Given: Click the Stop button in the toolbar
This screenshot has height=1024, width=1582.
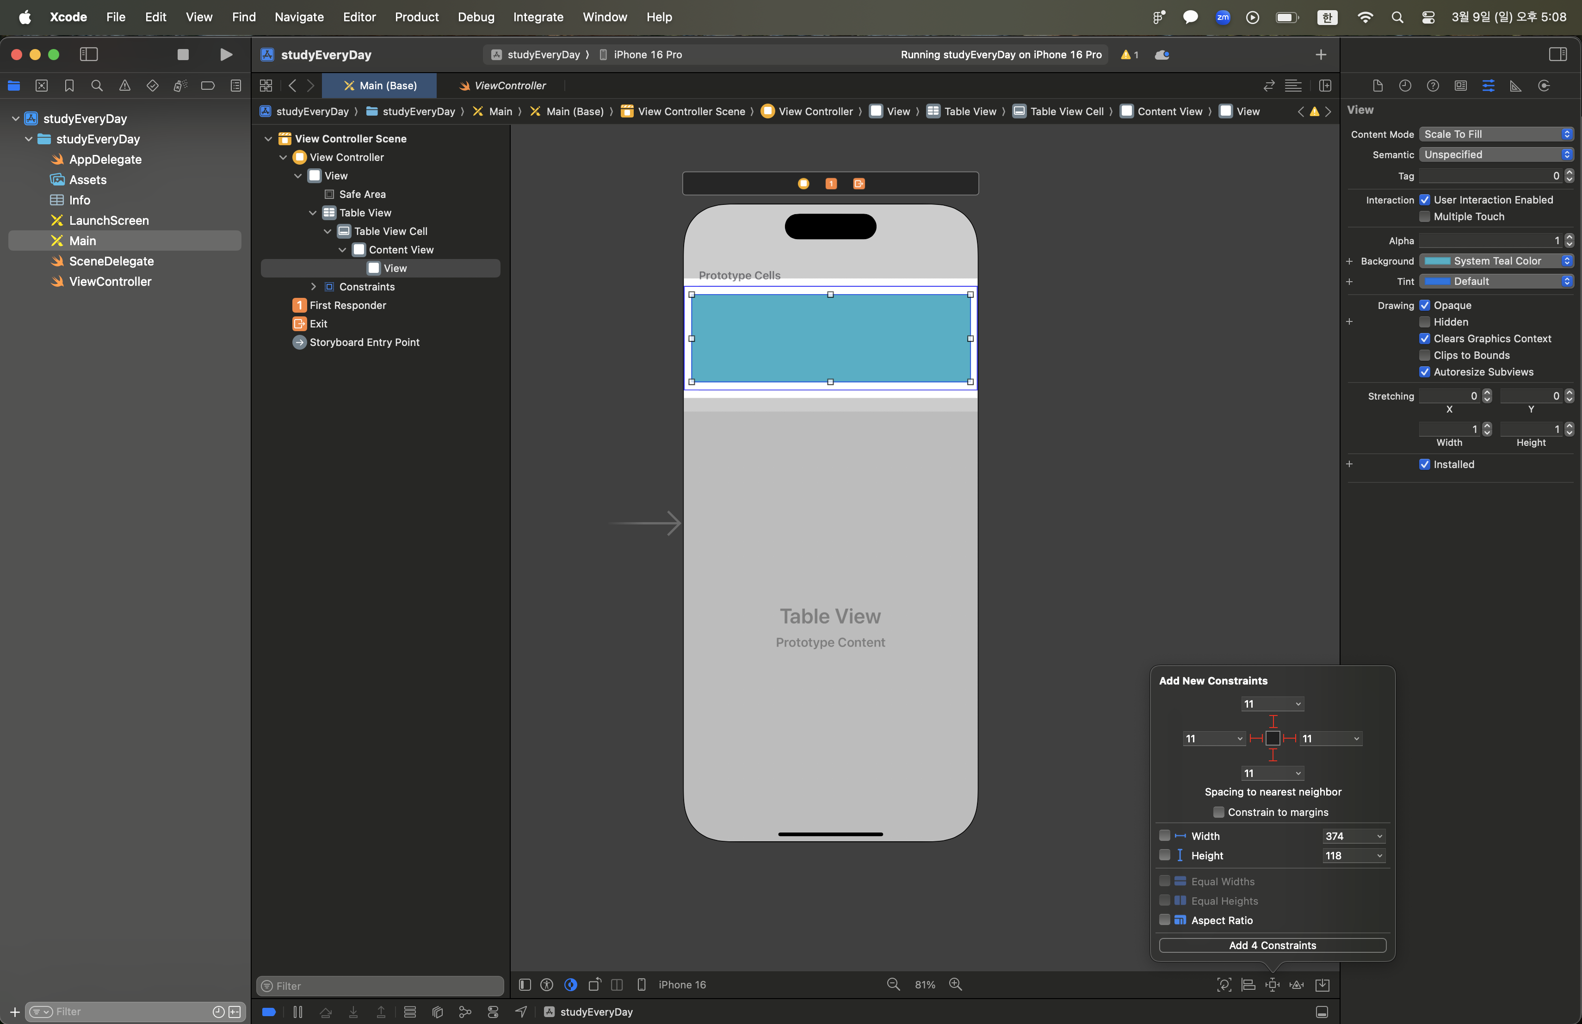Looking at the screenshot, I should [183, 55].
